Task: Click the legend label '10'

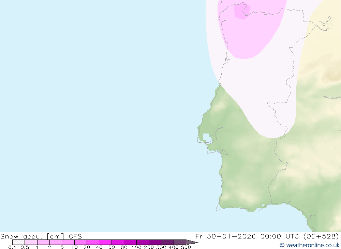Action: click(74, 247)
